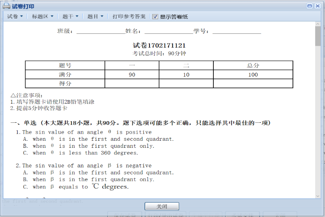
Task: Maximize the 试卷打印 dialog window
Action: pyautogui.click(x=309, y=6)
